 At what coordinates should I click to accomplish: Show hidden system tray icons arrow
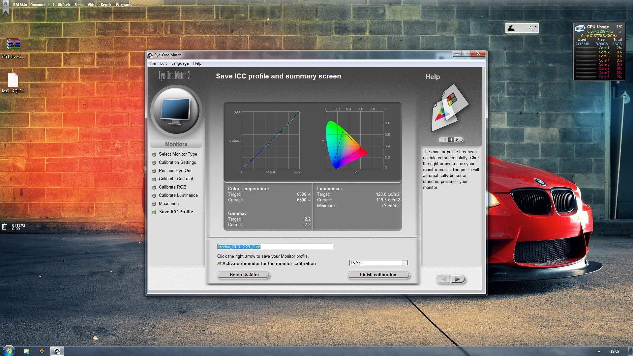[599, 351]
